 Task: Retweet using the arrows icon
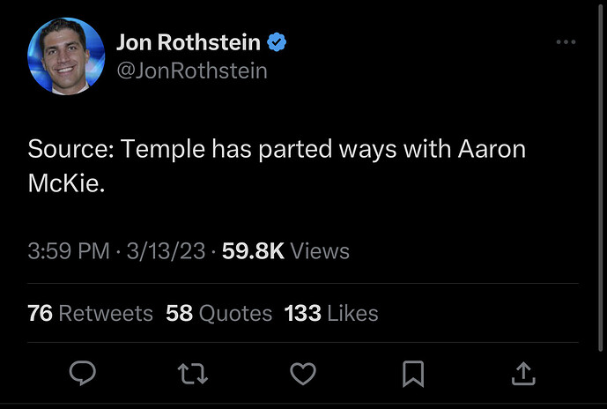pyautogui.click(x=191, y=374)
